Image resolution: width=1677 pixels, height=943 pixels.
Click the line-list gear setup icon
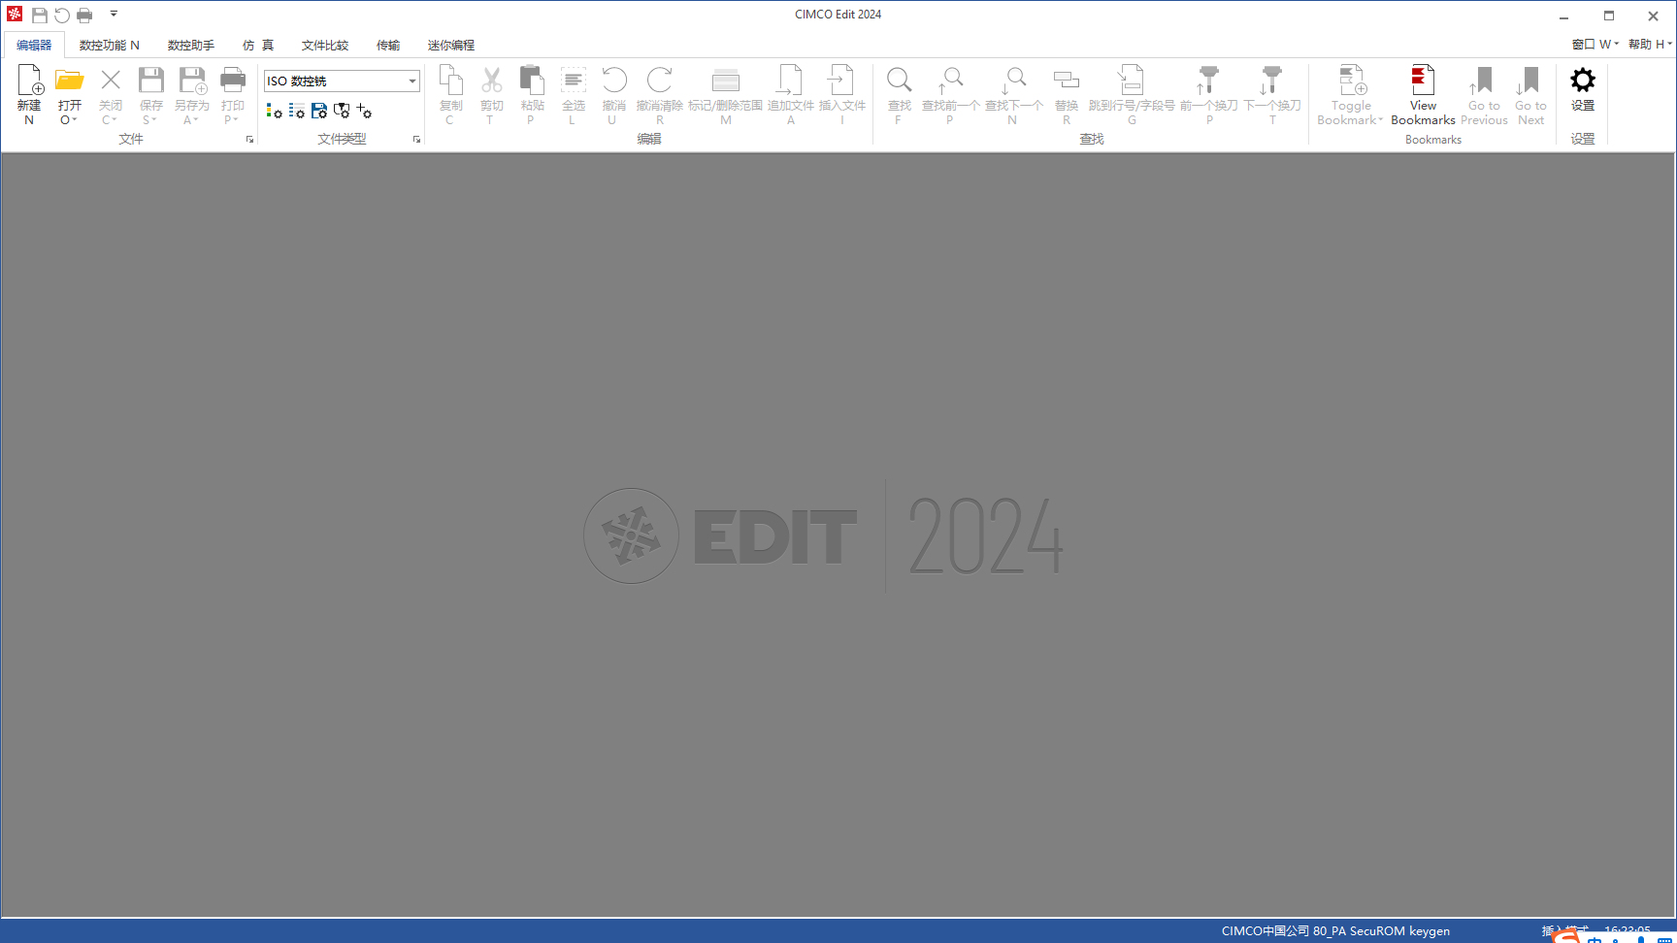tap(297, 112)
